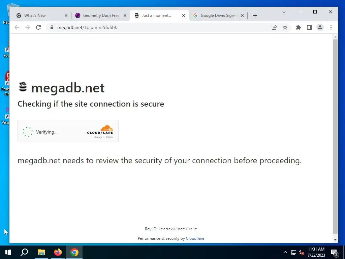Go back to previous page

click(x=17, y=27)
